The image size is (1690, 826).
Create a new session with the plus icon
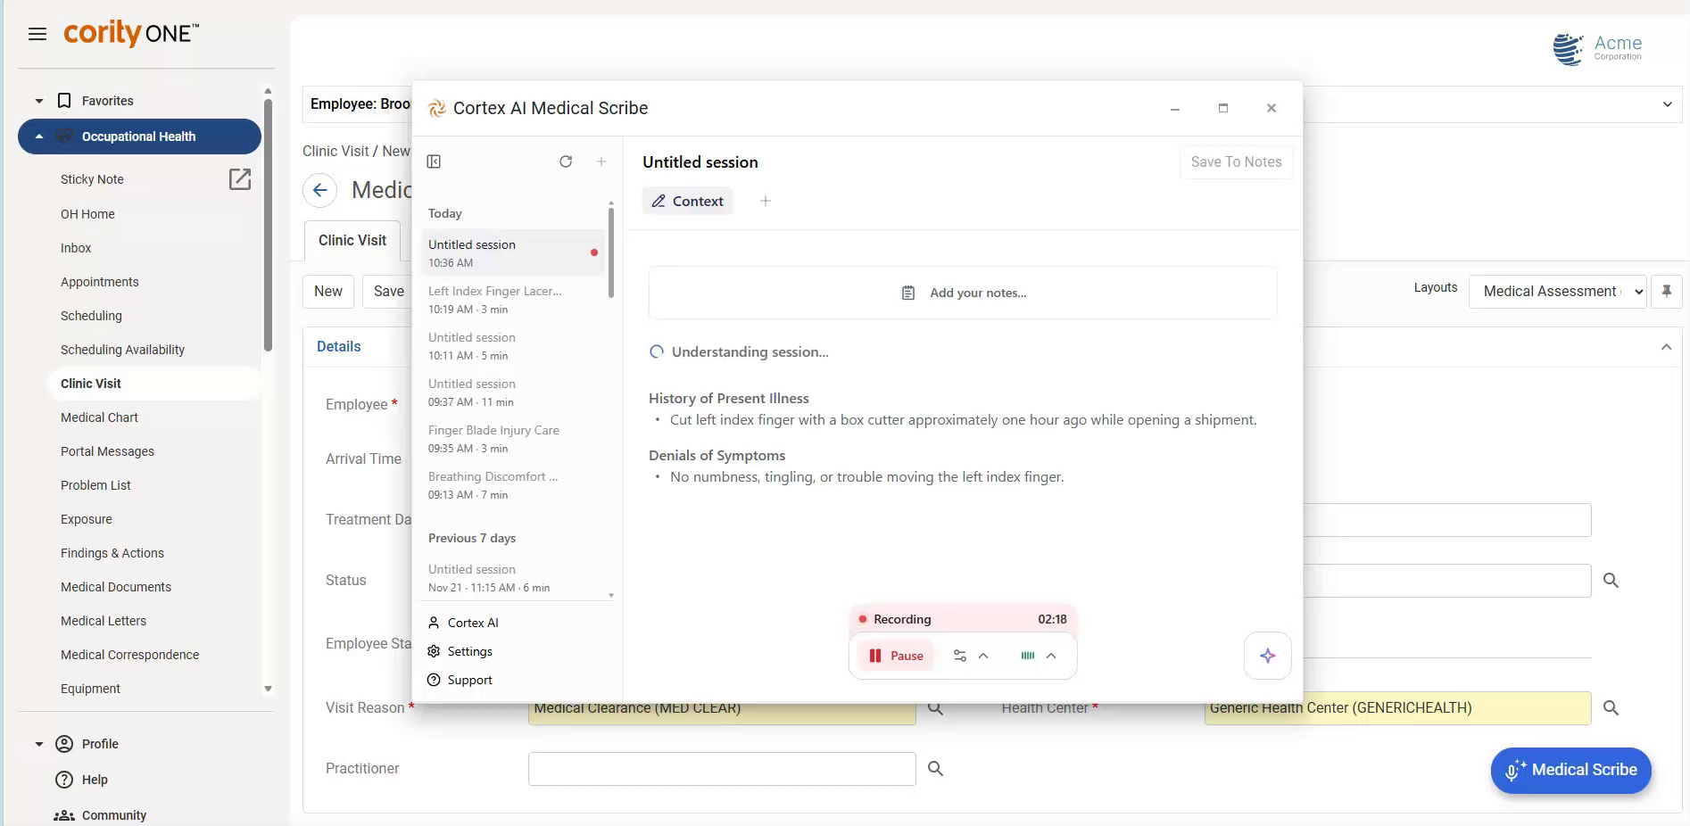tap(601, 161)
